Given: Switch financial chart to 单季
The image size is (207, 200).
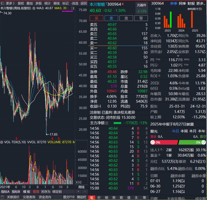Looking at the screenshot, I should pyautogui.click(x=174, y=3).
